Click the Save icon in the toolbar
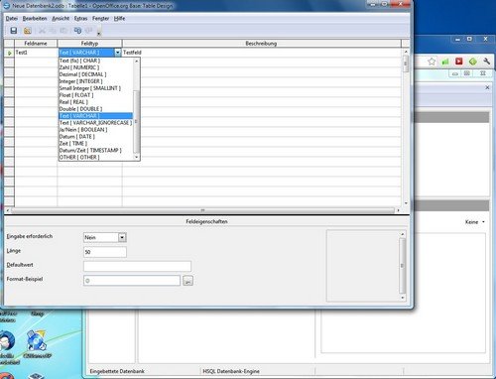The height and width of the screenshot is (379, 496). [x=14, y=31]
